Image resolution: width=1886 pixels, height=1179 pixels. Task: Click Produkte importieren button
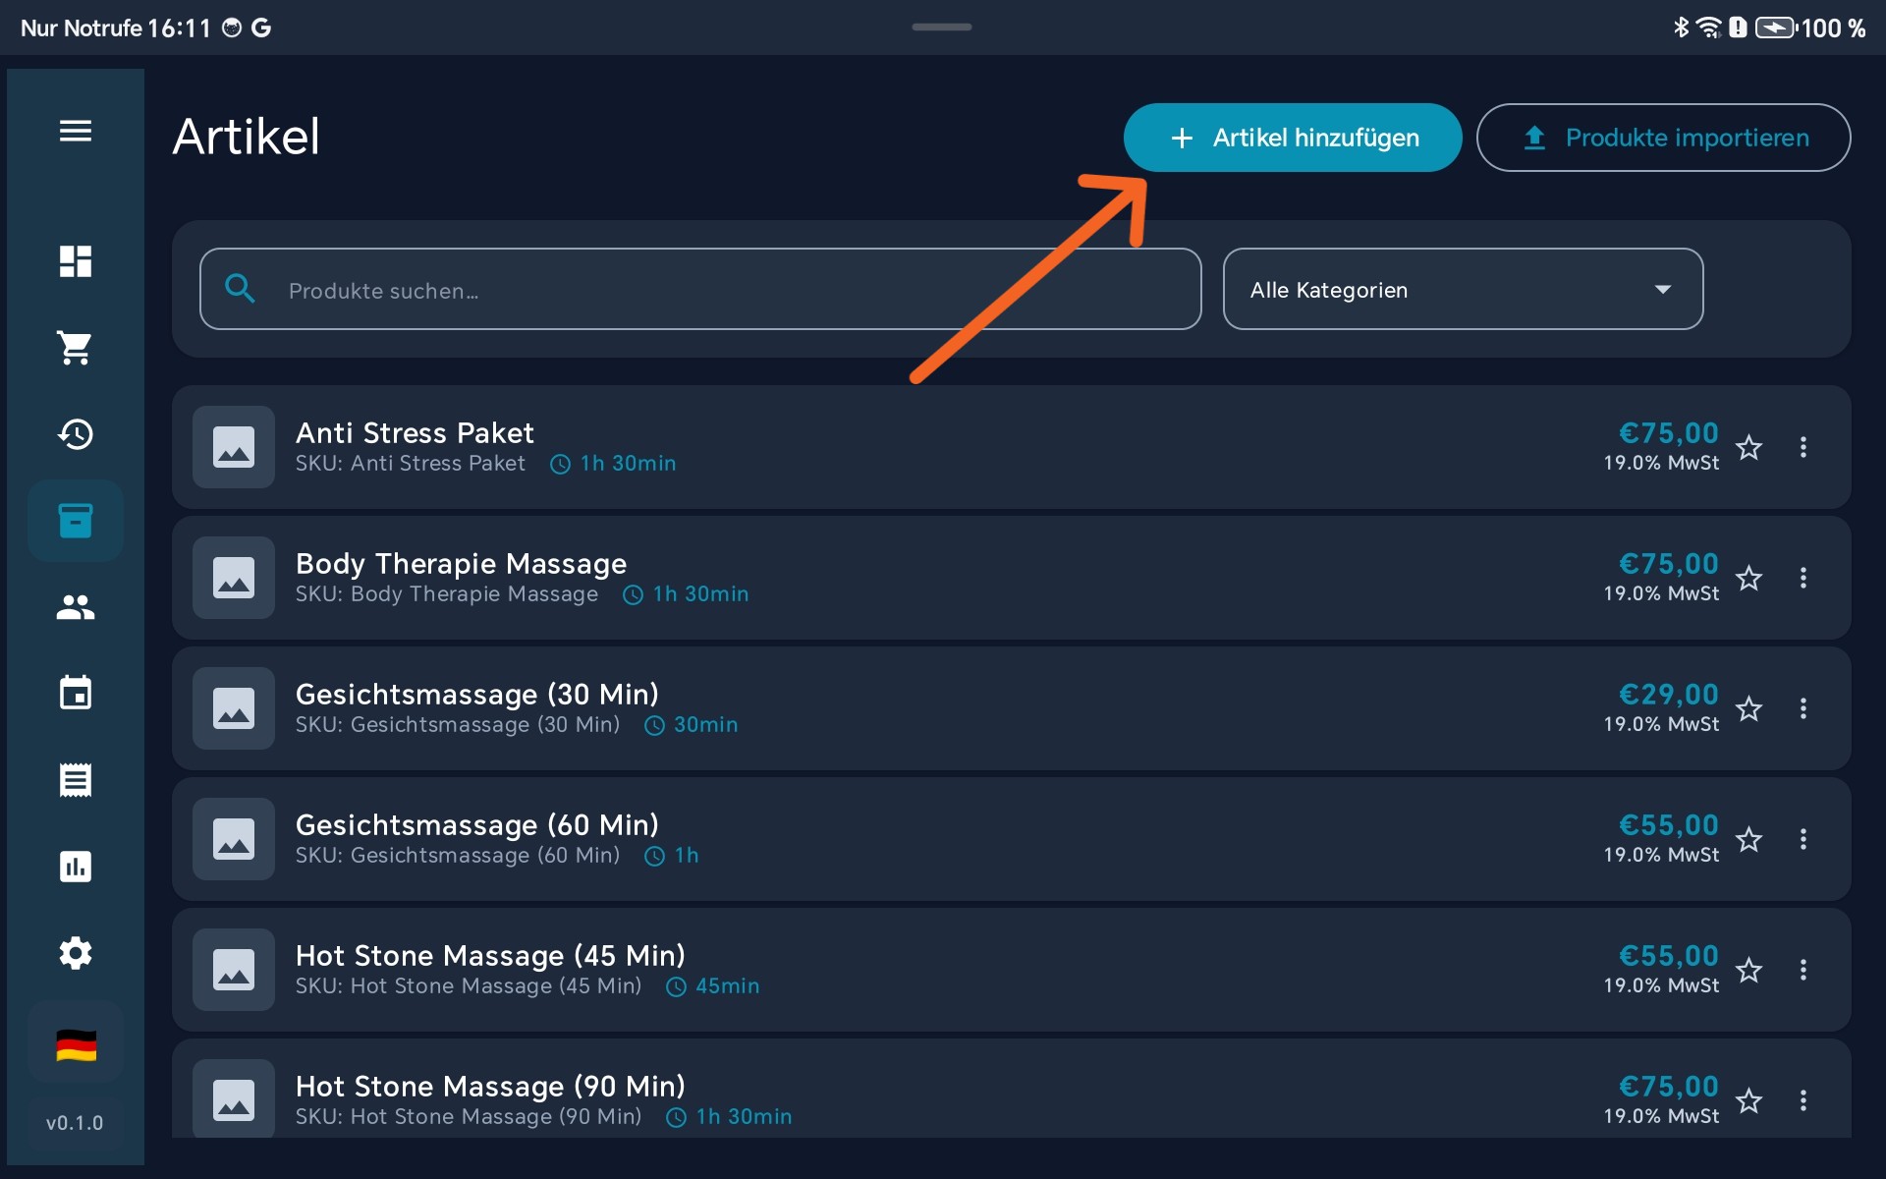pos(1663,138)
